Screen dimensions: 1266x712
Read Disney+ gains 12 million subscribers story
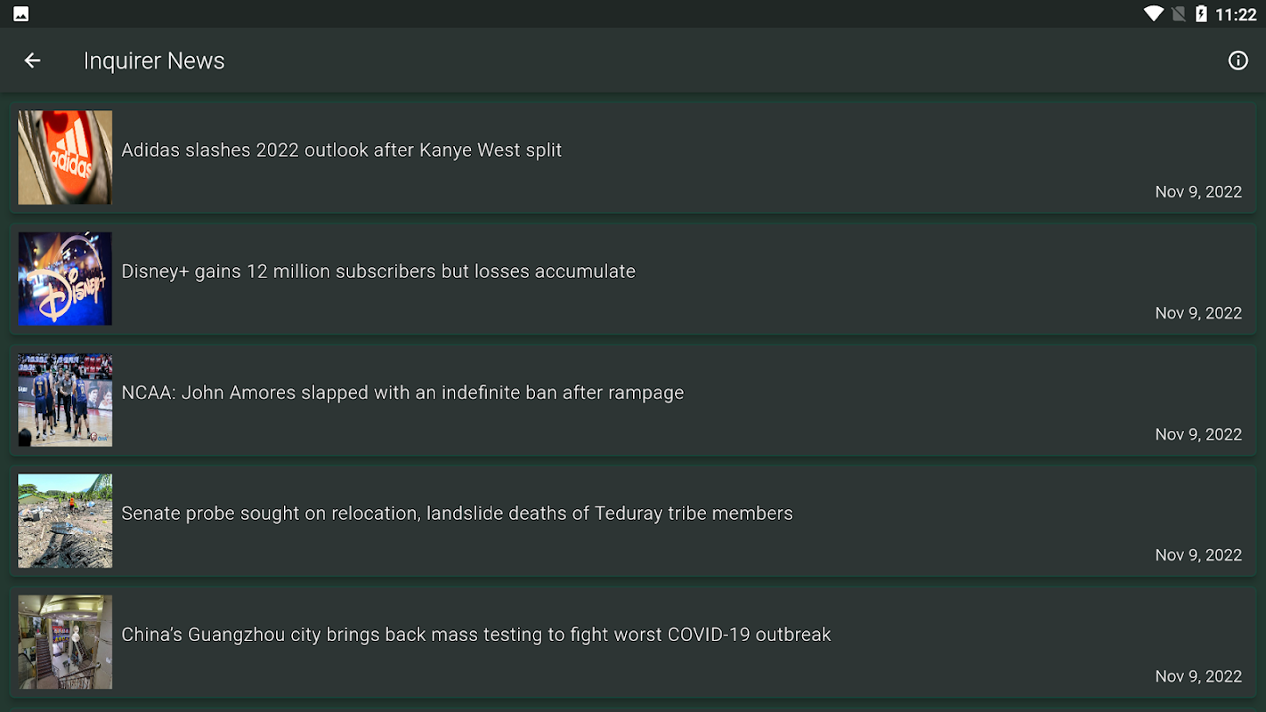378,271
